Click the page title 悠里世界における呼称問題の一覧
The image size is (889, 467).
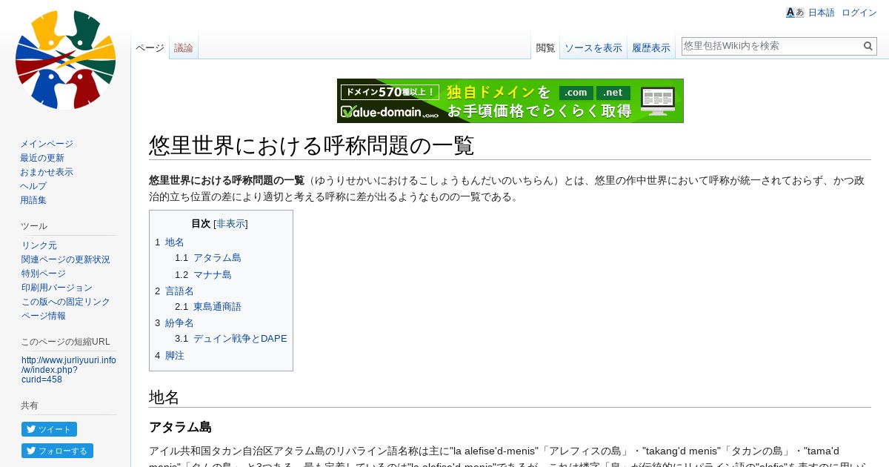click(x=311, y=145)
